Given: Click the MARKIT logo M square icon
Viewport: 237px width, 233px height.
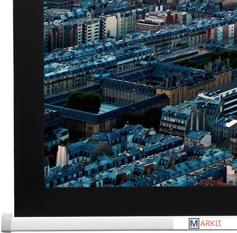Looking at the screenshot, I should tap(194, 223).
